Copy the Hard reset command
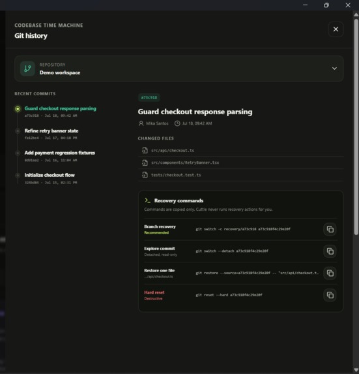Viewport: 359px width, 374px height. (x=330, y=295)
